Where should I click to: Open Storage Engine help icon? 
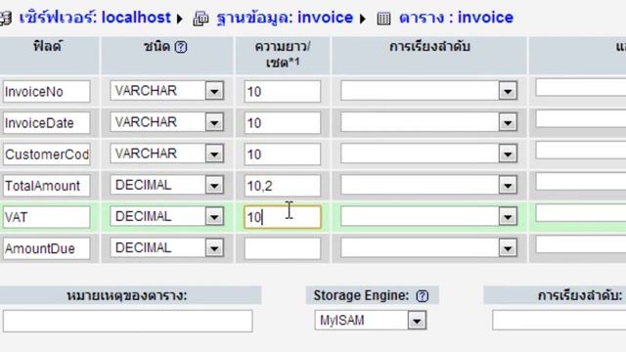[x=422, y=295]
